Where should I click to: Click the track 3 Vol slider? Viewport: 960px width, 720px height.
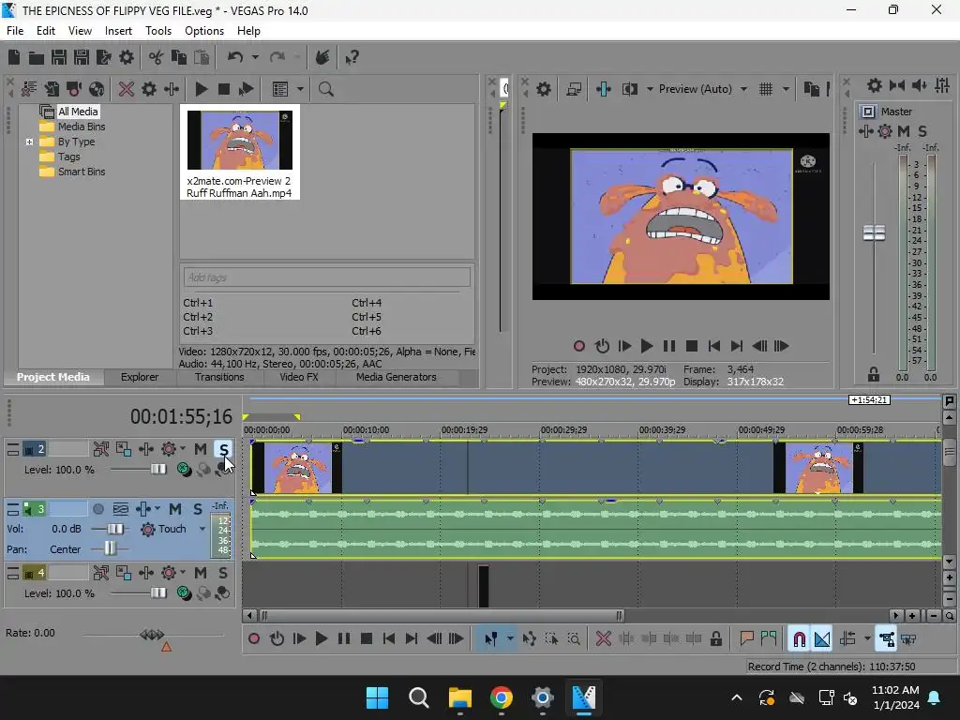tap(114, 529)
